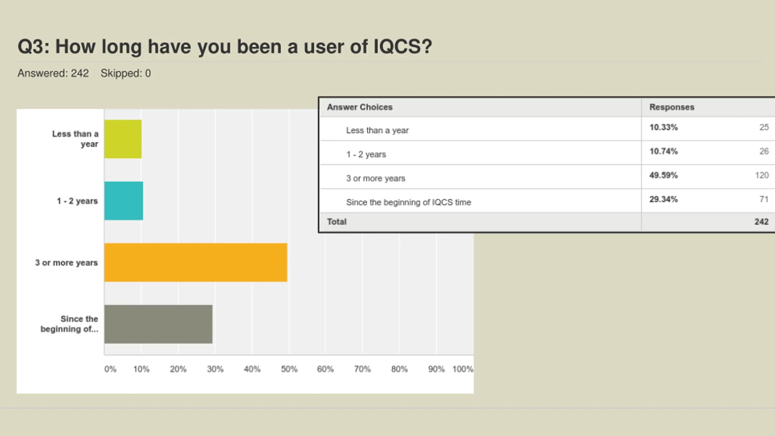Click the 100% axis label

463,369
